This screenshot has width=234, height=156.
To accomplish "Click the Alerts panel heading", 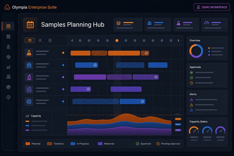I will click(x=193, y=94).
